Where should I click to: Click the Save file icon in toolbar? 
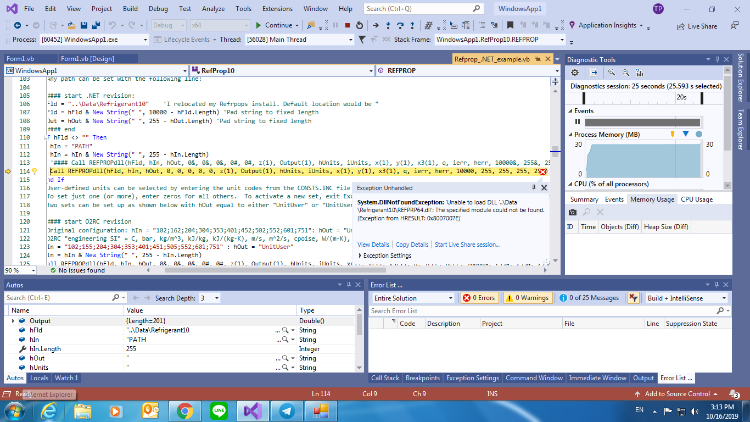point(84,25)
